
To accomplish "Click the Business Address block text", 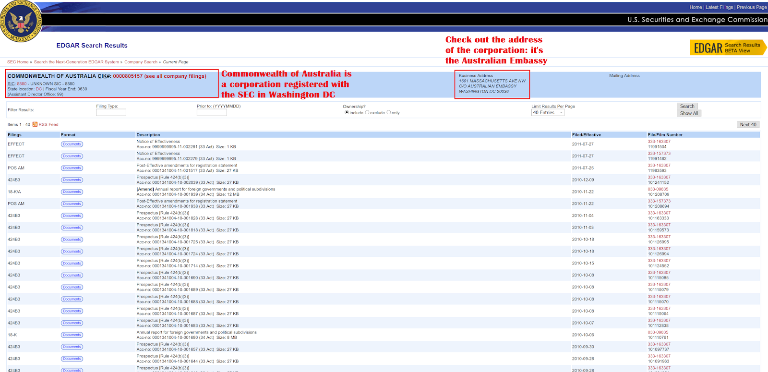I will click(x=492, y=84).
